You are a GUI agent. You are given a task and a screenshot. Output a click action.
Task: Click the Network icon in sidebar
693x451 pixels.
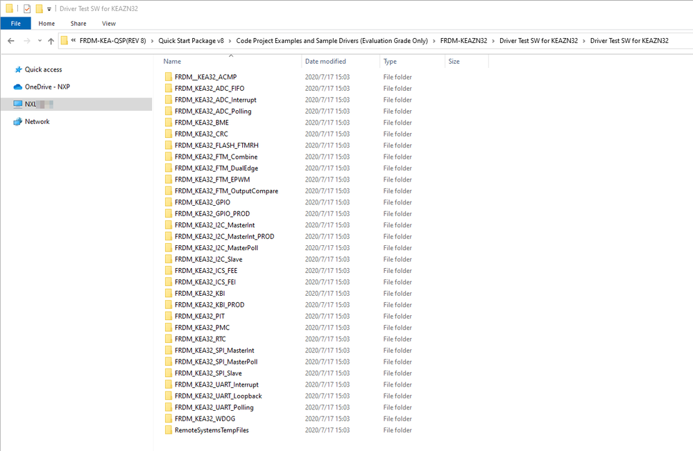(x=17, y=121)
